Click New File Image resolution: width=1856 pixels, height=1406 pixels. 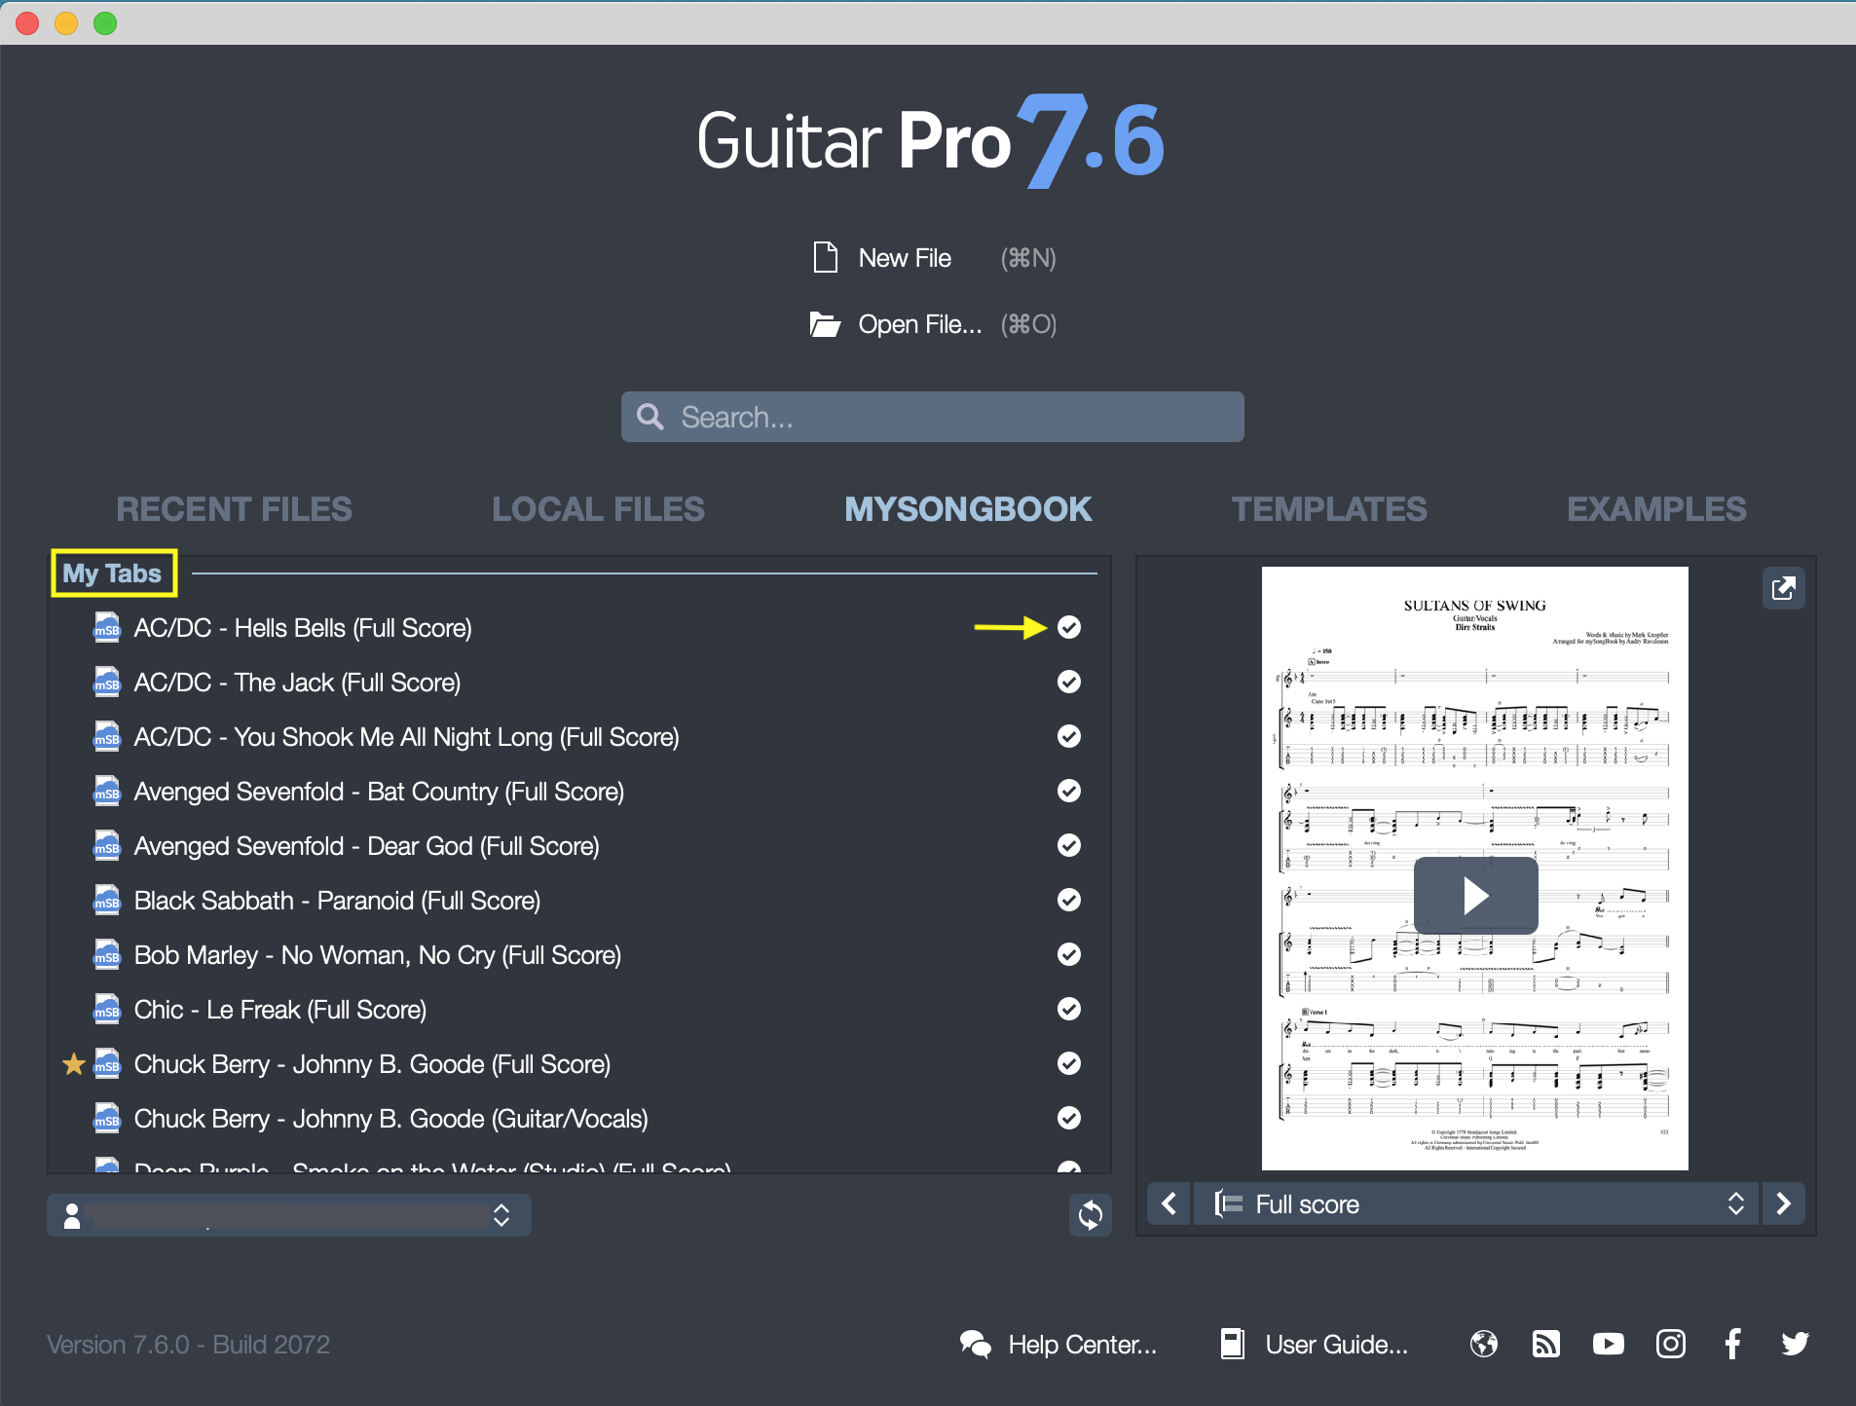[x=905, y=258]
